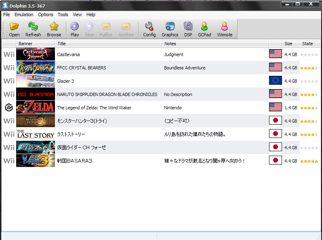Viewport: 322px width, 240px height.
Task: Click the 1.4 GB size for Zelda
Action: (290, 108)
